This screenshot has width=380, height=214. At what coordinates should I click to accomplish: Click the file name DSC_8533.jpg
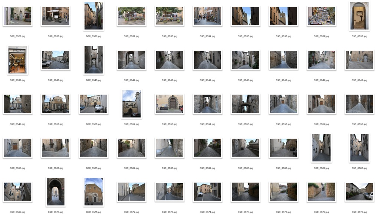click(x=169, y=36)
